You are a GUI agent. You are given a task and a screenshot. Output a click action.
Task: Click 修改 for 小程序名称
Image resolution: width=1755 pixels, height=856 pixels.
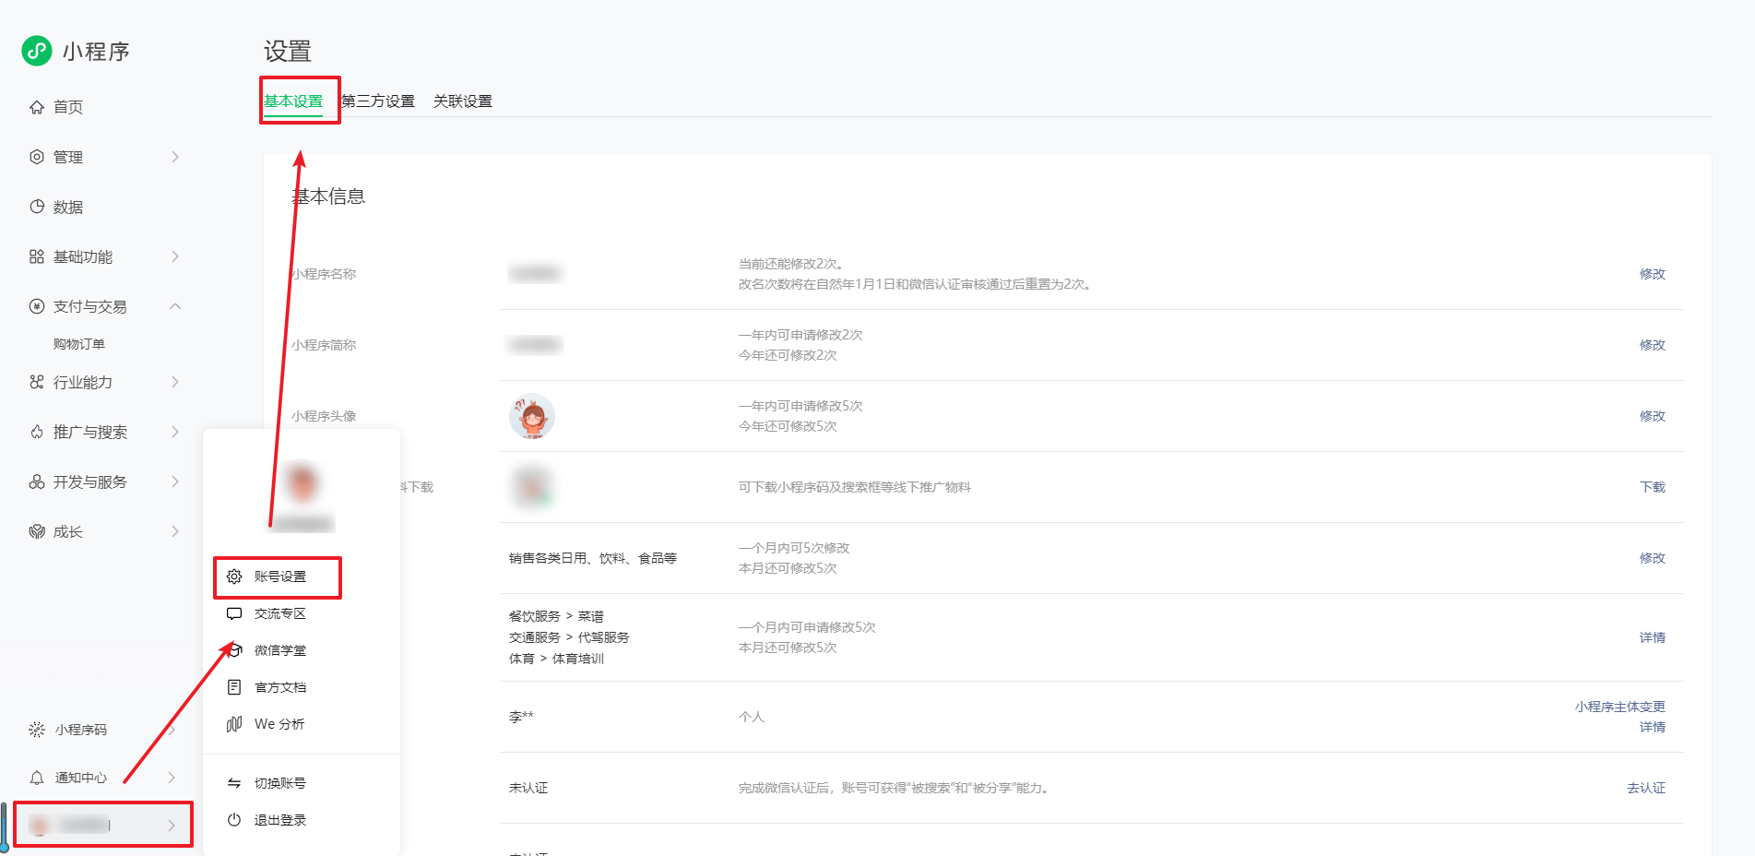(1652, 274)
